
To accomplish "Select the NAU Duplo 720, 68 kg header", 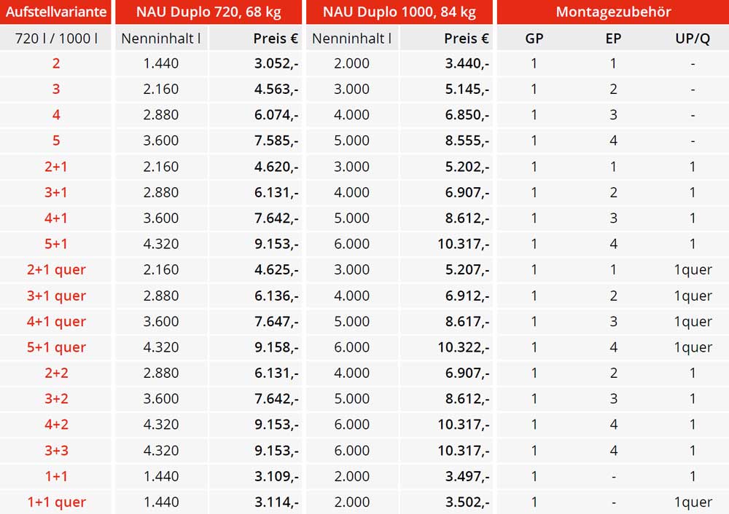I will pyautogui.click(x=208, y=12).
